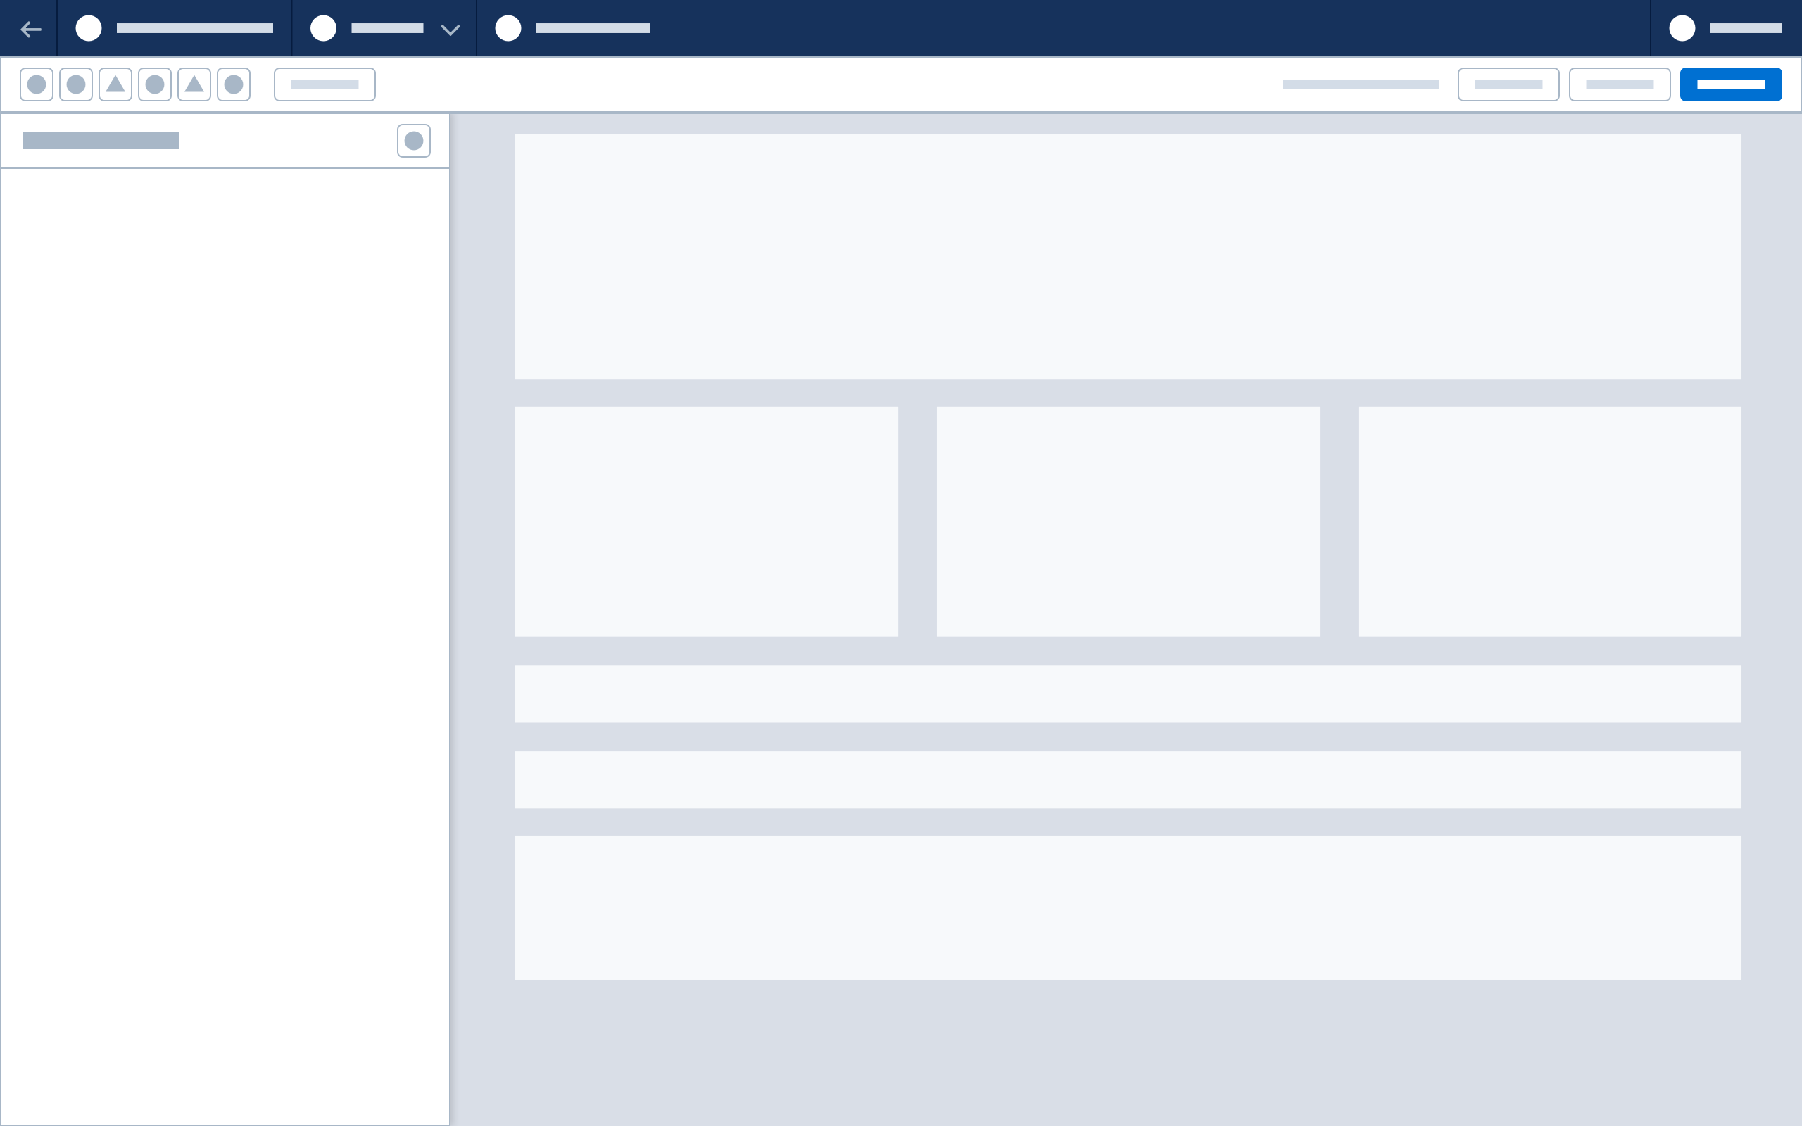1802x1126 pixels.
Task: Click the back arrow in the navigation bar
Action: coord(31,29)
